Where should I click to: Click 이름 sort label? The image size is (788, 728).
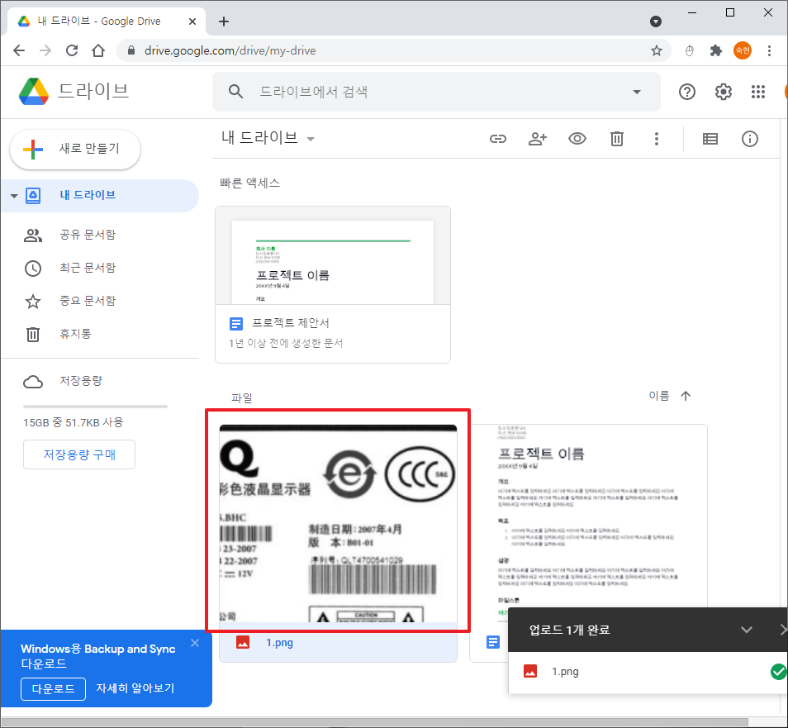659,396
